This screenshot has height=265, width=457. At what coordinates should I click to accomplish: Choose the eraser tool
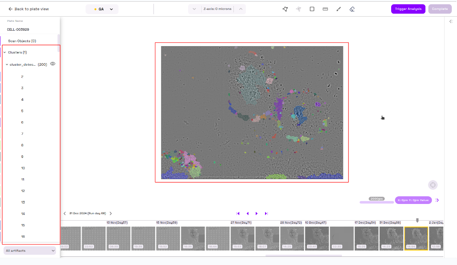pyautogui.click(x=352, y=9)
